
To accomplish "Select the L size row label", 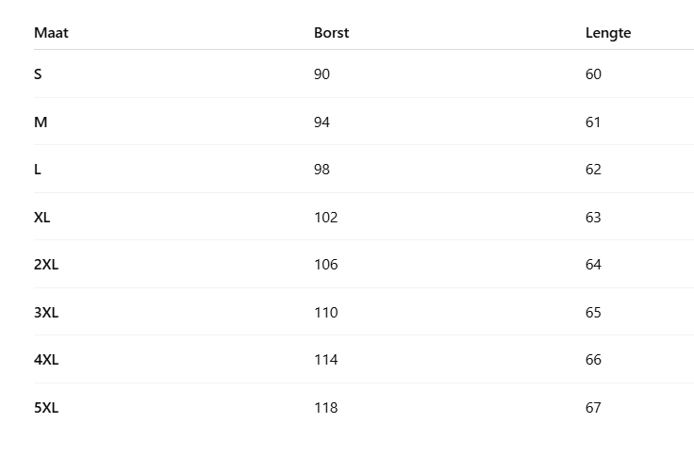I will tap(38, 170).
